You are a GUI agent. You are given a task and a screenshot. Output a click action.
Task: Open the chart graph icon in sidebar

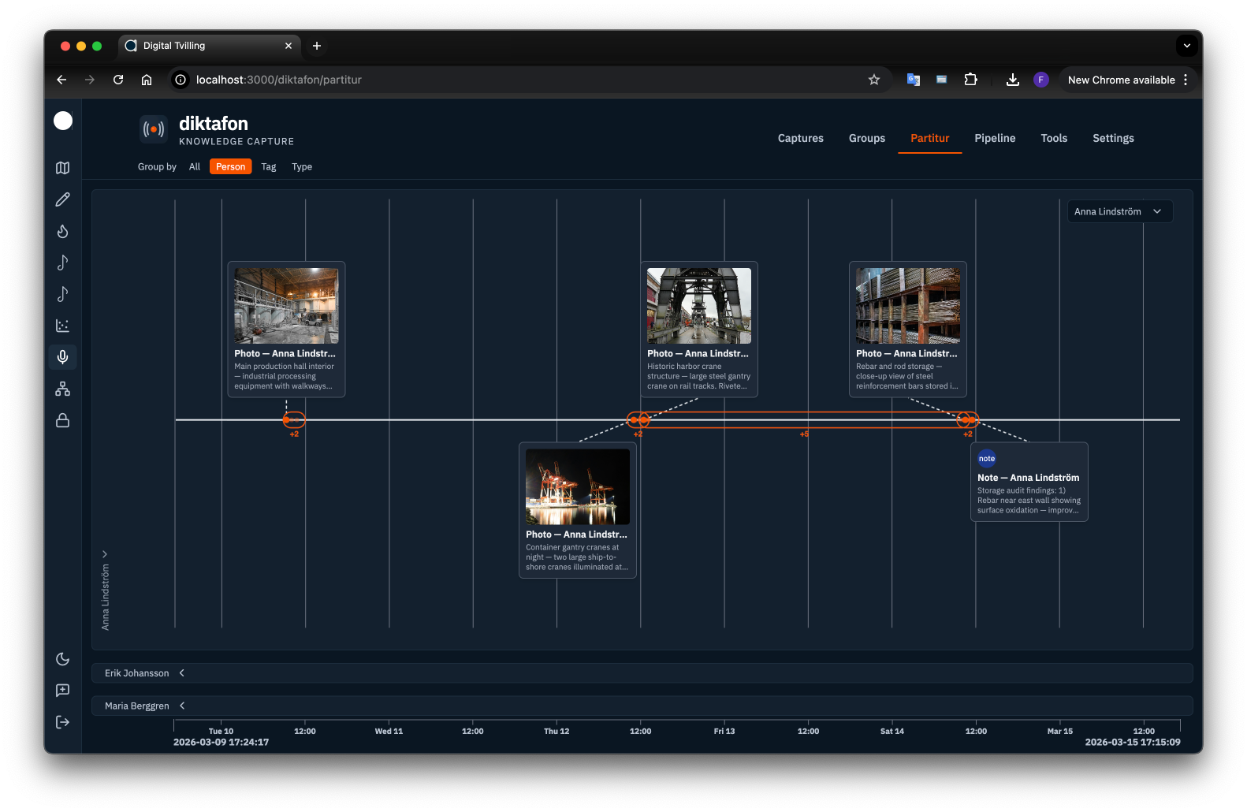tap(63, 326)
